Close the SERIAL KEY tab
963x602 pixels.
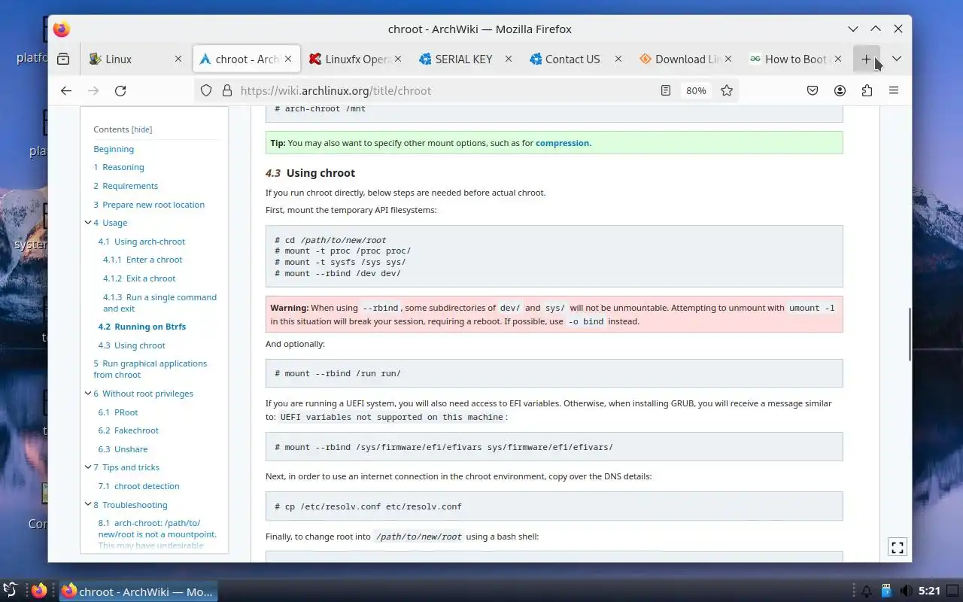coord(509,59)
